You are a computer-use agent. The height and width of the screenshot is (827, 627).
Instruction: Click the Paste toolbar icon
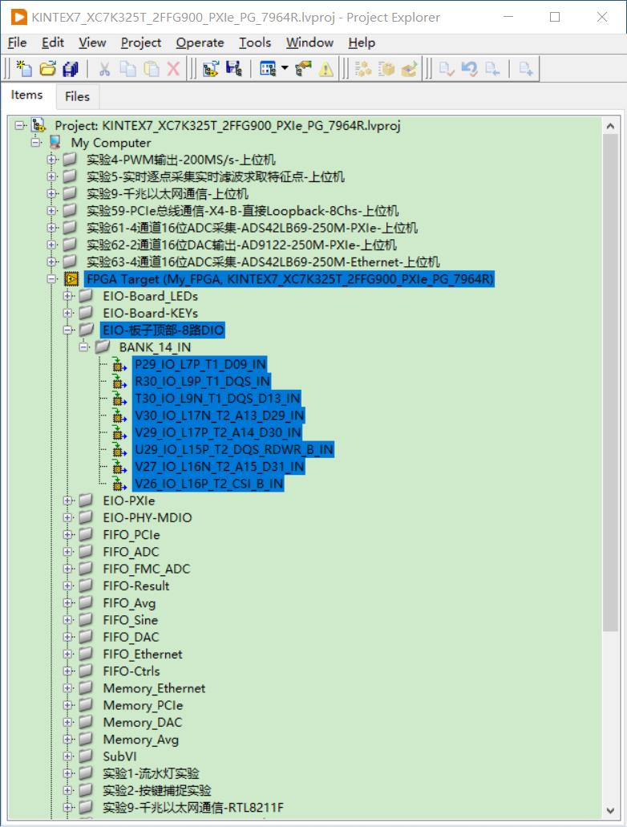pyautogui.click(x=152, y=68)
